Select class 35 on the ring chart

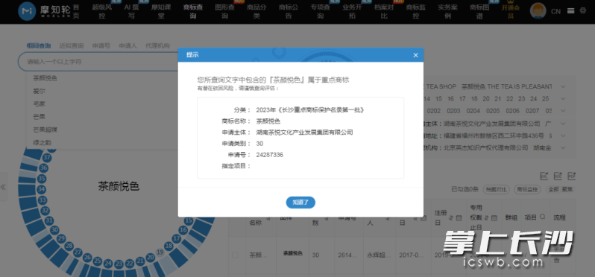42,179
